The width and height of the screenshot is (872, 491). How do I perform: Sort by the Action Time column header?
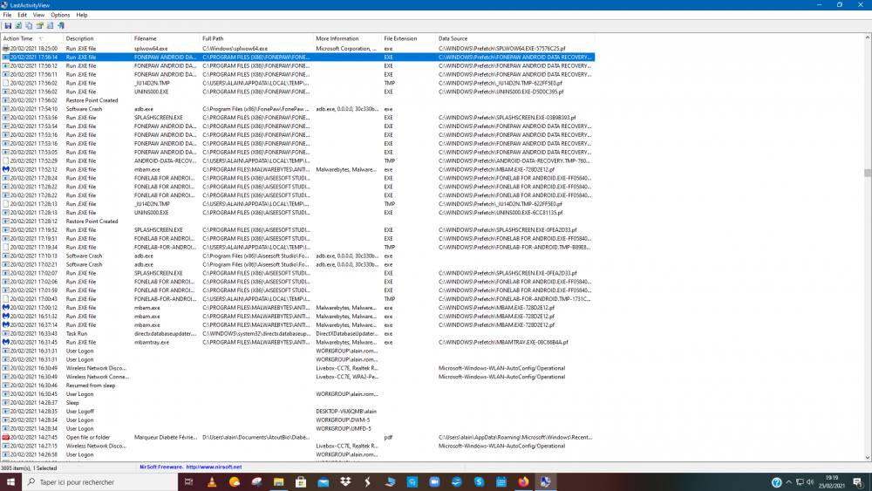click(17, 38)
